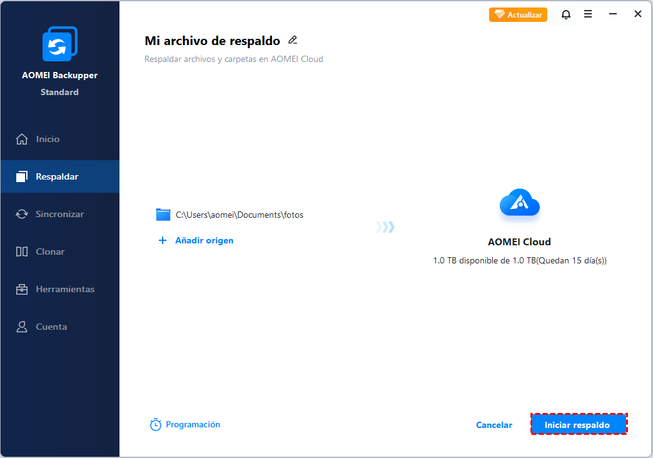The image size is (653, 458).
Task: Open the Cuenta account section
Action: point(59,327)
